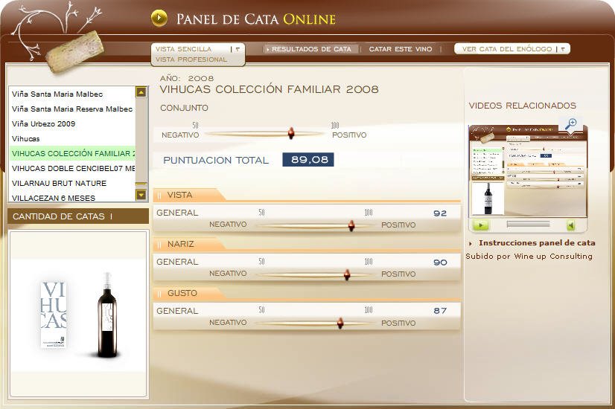Open the Vista Sencilla dropdown arrow
The image size is (615, 409).
(238, 49)
